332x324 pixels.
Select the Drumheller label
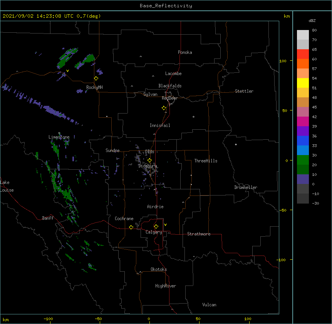click(246, 187)
